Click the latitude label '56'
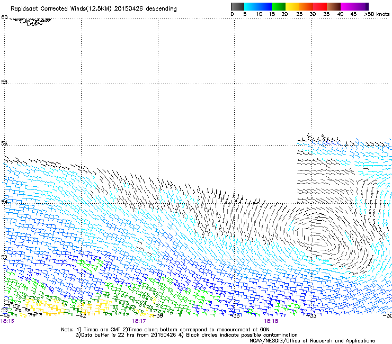 4,143
